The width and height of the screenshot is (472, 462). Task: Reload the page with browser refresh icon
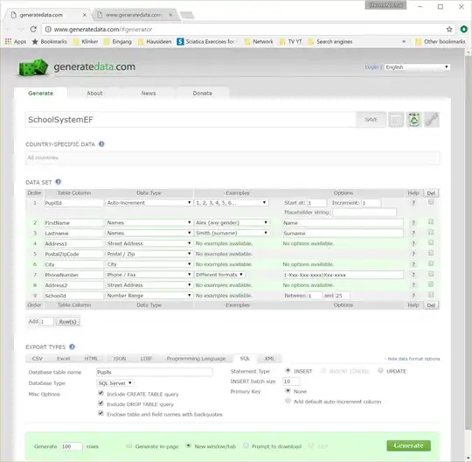point(33,29)
